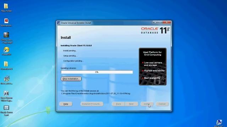227x127 pixels.
Task: Click the Install button
Action: pos(147,104)
